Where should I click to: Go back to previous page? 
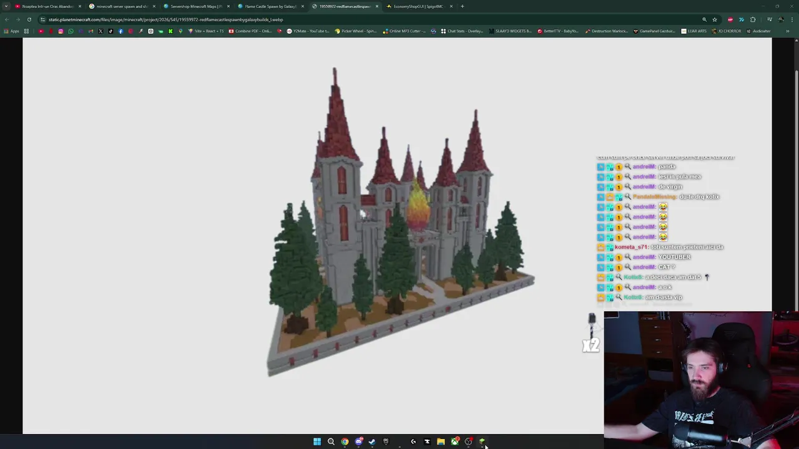click(6, 19)
